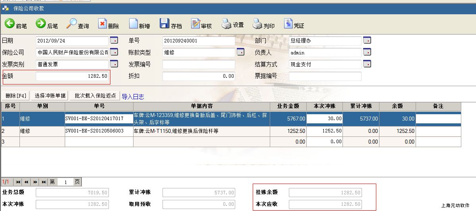This screenshot has height=211, width=476.
Task: Expand the 保险公司 selection list
Action: pyautogui.click(x=114, y=52)
